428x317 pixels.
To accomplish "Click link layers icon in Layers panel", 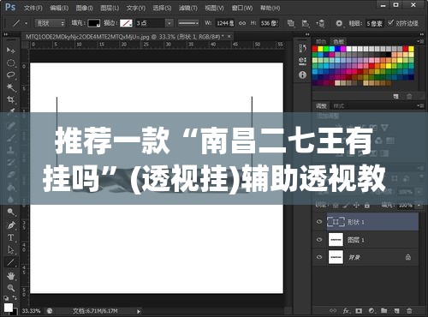I will point(333,311).
